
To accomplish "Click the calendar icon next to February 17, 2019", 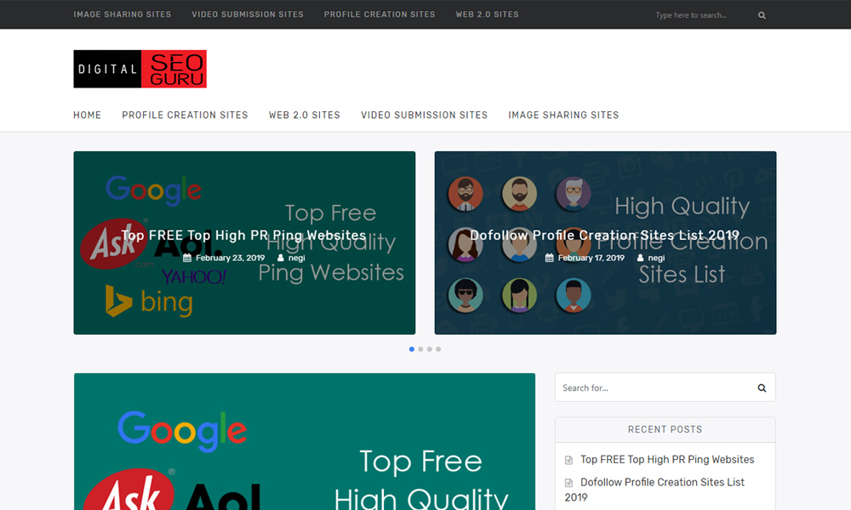I will [x=550, y=258].
